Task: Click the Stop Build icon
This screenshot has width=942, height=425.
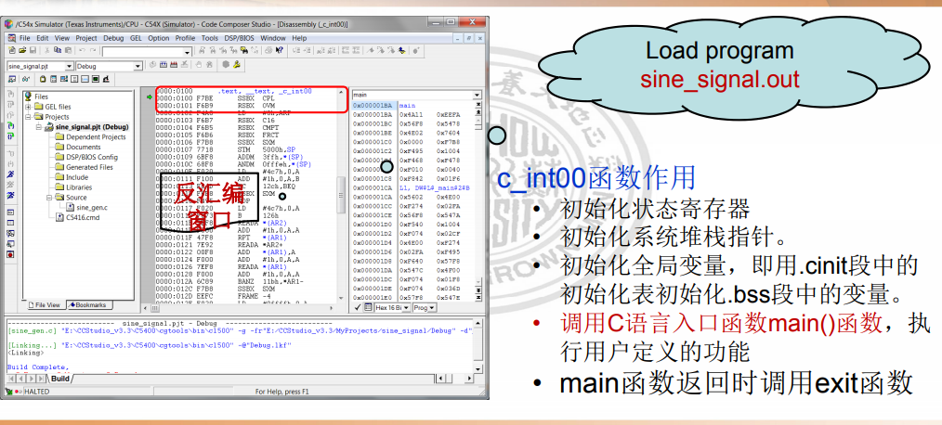Action: click(x=185, y=65)
